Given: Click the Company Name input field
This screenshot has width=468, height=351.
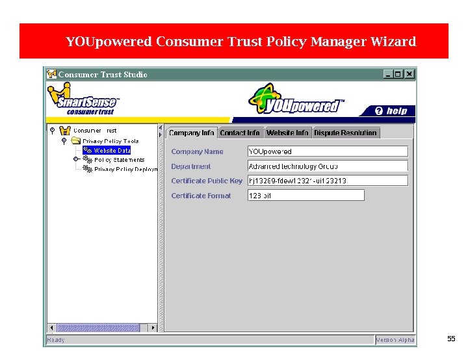Looking at the screenshot, I should (328, 151).
